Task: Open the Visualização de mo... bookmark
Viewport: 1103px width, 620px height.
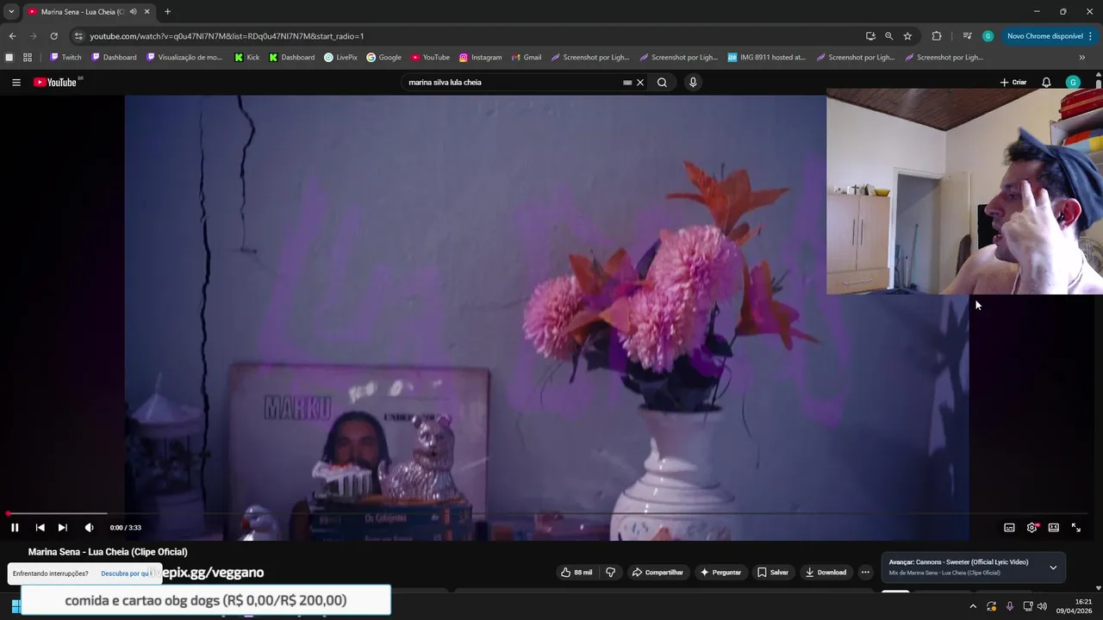Action: (184, 58)
